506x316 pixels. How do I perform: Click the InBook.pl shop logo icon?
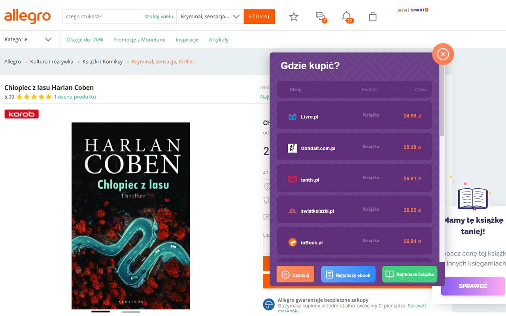coord(293,242)
